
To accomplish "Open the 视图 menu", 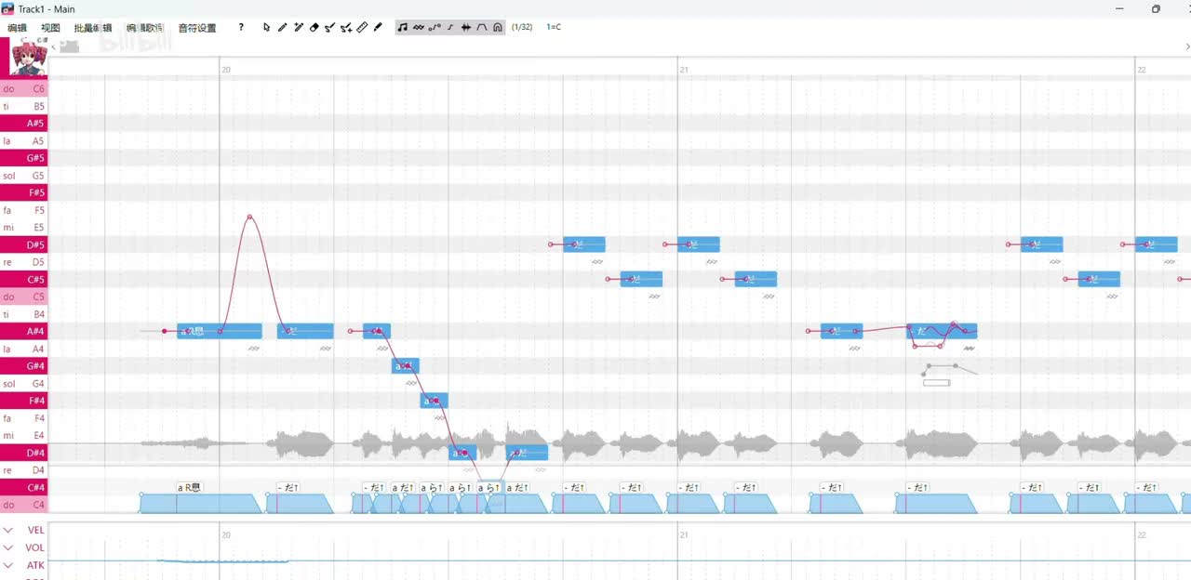I will coord(50,28).
